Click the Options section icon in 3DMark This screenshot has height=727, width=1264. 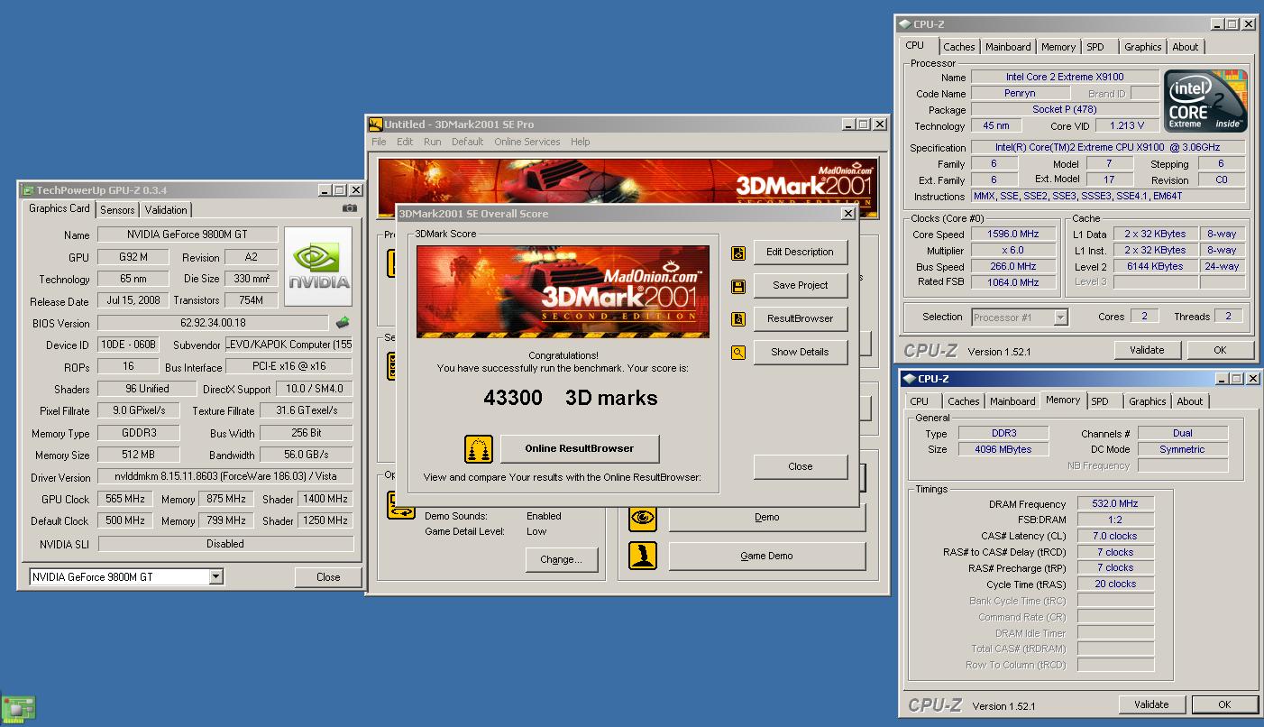pos(400,505)
